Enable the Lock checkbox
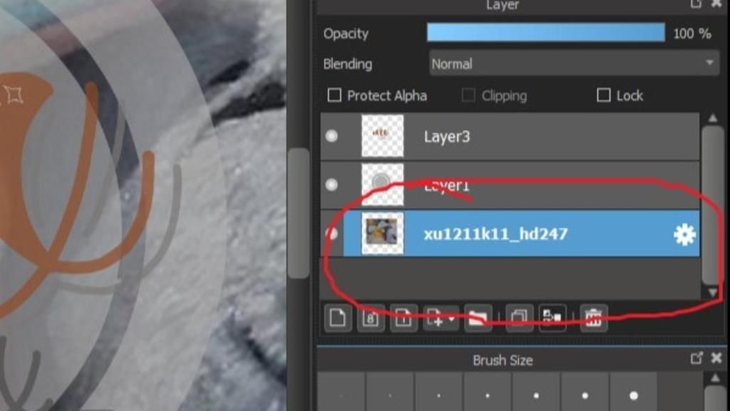The width and height of the screenshot is (730, 411). click(x=603, y=96)
